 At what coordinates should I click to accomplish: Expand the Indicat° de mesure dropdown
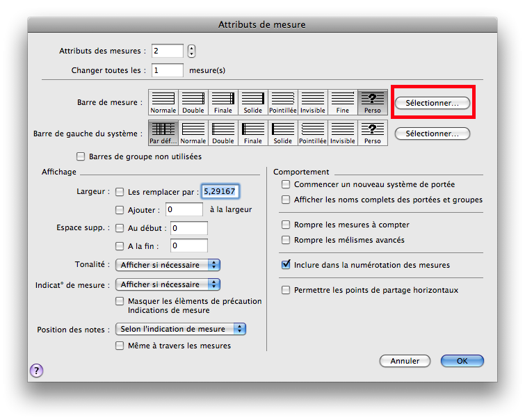click(168, 284)
